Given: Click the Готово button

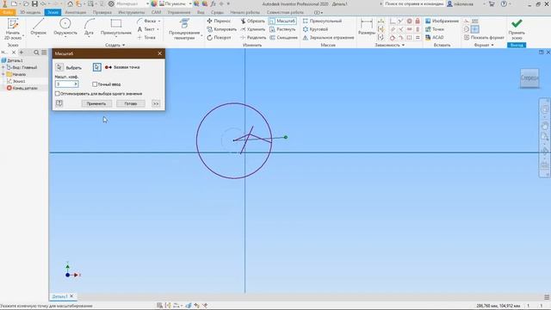Looking at the screenshot, I should (131, 103).
